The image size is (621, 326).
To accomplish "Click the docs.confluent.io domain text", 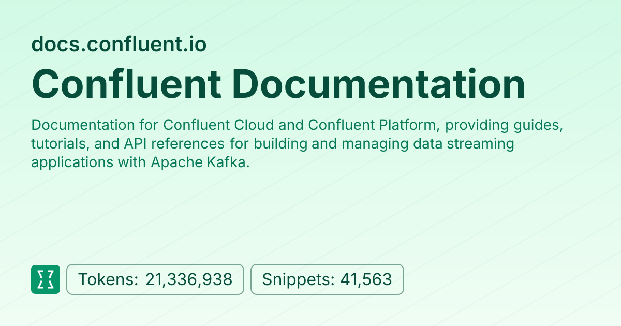I will coord(119,45).
